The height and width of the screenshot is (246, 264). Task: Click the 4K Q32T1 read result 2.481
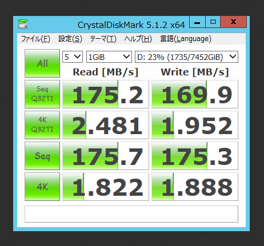(106, 125)
